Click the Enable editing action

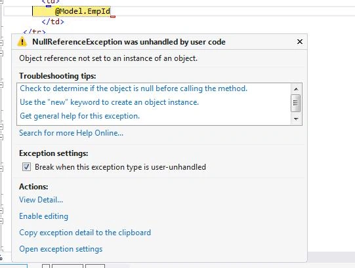click(44, 216)
